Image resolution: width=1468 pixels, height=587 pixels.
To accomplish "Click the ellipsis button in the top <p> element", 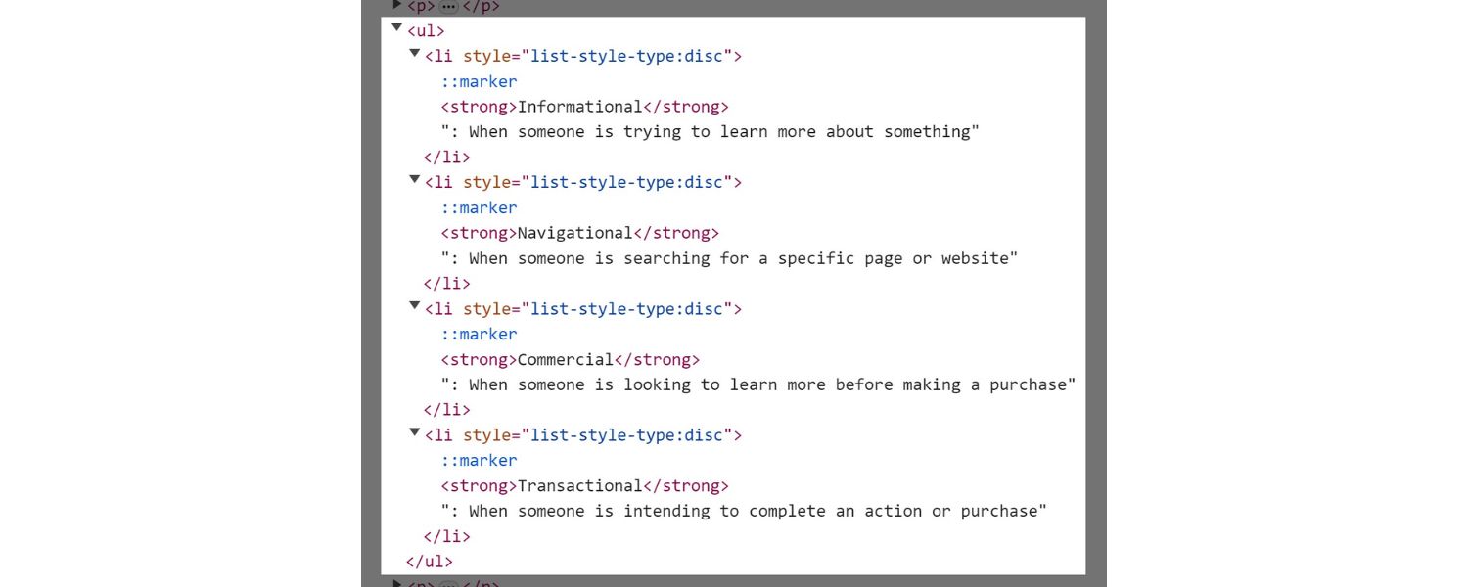I will pos(449,7).
